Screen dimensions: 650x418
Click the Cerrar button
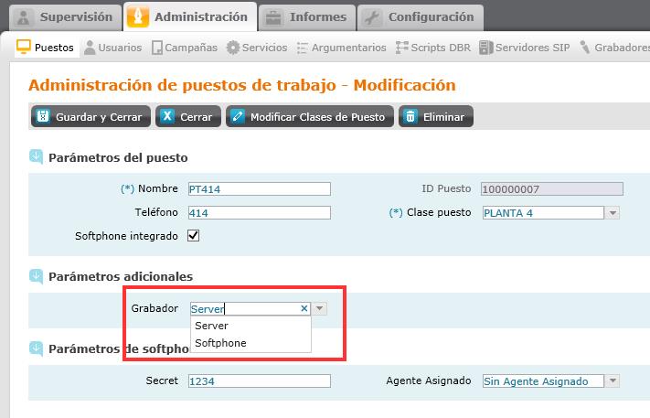click(188, 117)
